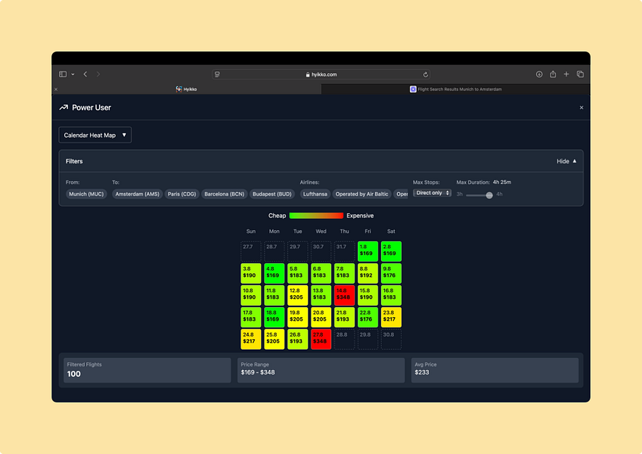This screenshot has width=642, height=454.
Task: Select the red 14.8 $348 calendar cell
Action: (x=344, y=295)
